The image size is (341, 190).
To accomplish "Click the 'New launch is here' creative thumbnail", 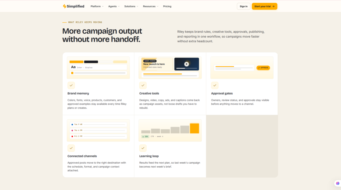I will [157, 64].
